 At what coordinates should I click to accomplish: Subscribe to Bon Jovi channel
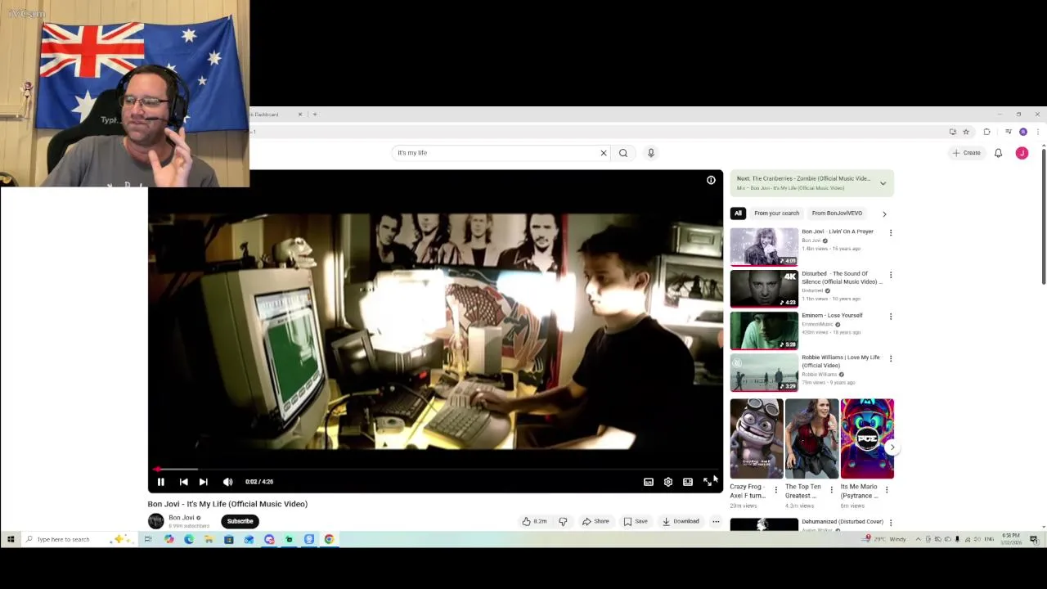(240, 521)
